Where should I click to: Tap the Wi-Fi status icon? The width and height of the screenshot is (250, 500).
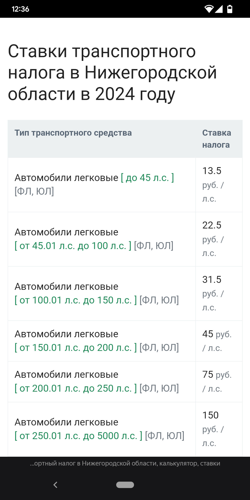[209, 9]
